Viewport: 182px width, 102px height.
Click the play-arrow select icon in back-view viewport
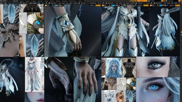tap(158, 6)
